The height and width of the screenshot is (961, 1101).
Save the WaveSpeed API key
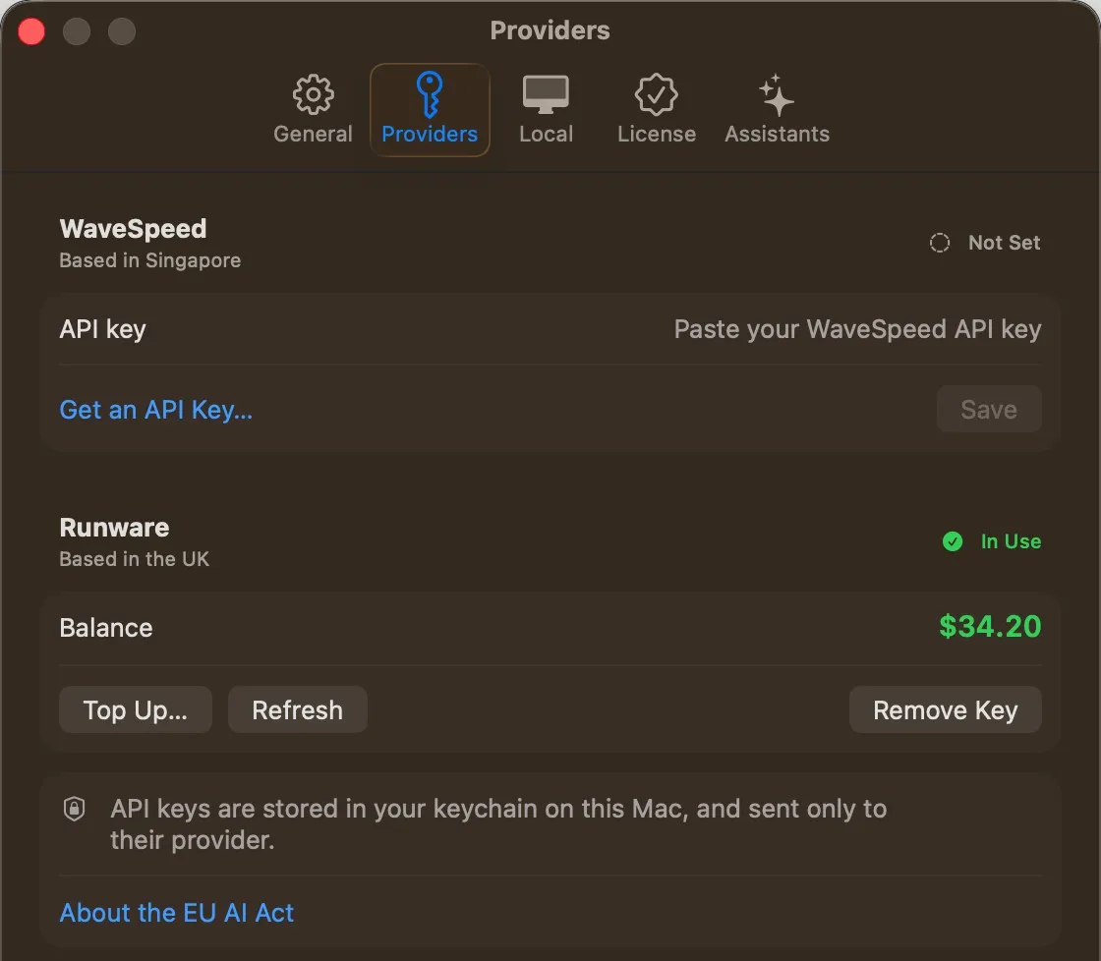click(x=989, y=409)
